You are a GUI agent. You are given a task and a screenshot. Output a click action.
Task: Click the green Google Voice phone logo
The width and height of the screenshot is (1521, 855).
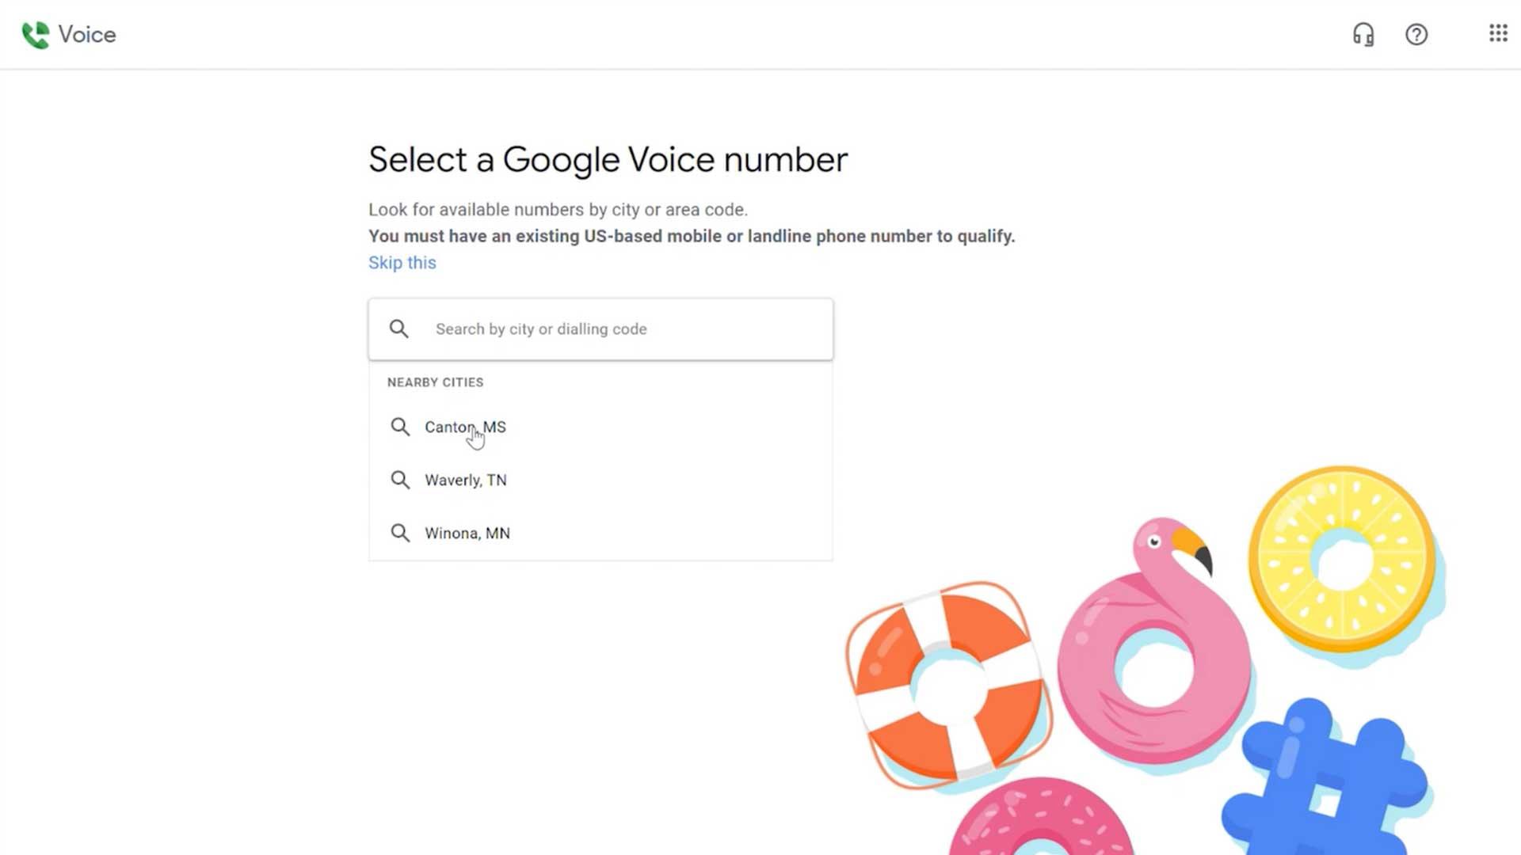tap(36, 35)
